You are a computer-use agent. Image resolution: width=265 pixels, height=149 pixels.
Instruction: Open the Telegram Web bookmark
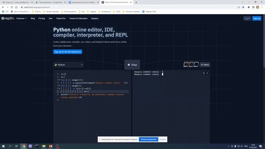[149, 12]
